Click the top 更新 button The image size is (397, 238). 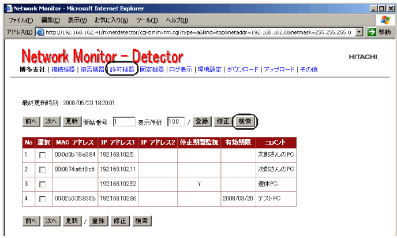click(x=72, y=121)
